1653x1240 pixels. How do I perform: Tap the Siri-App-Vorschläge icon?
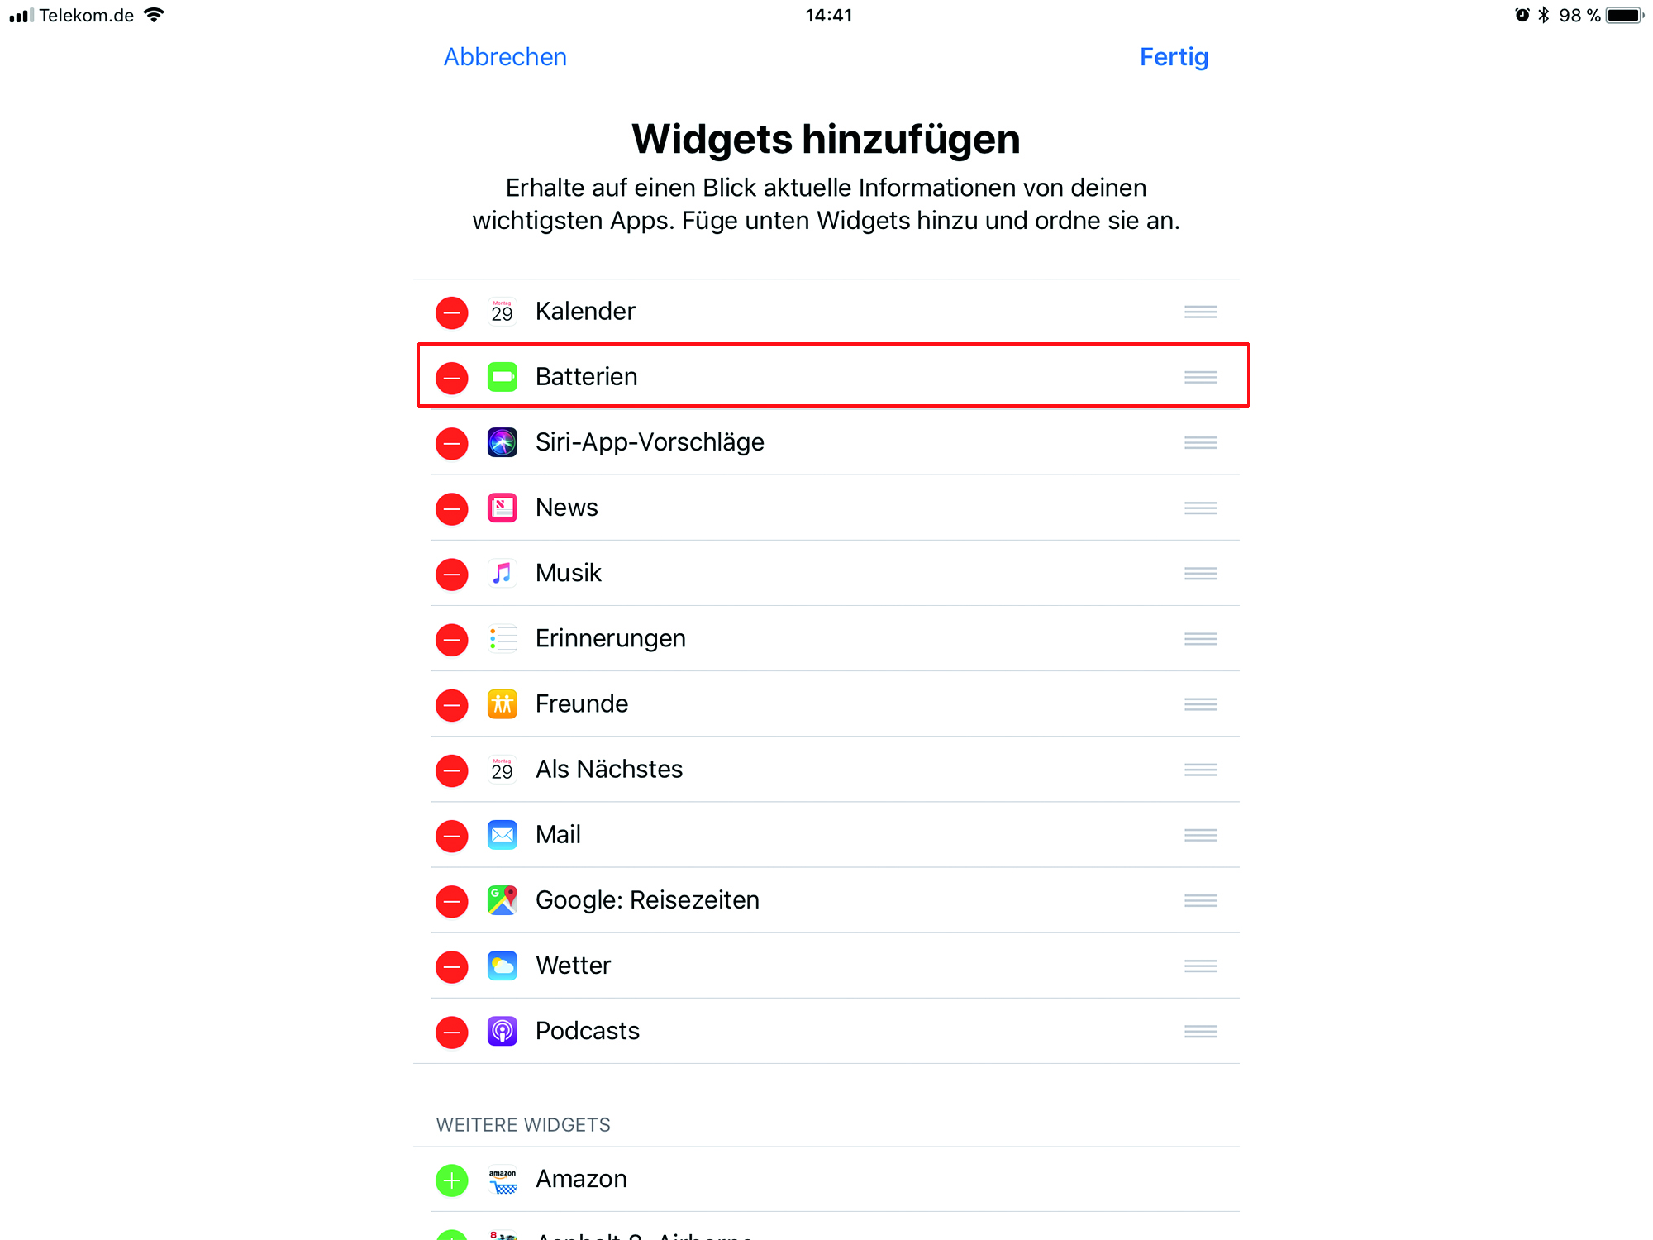point(502,442)
